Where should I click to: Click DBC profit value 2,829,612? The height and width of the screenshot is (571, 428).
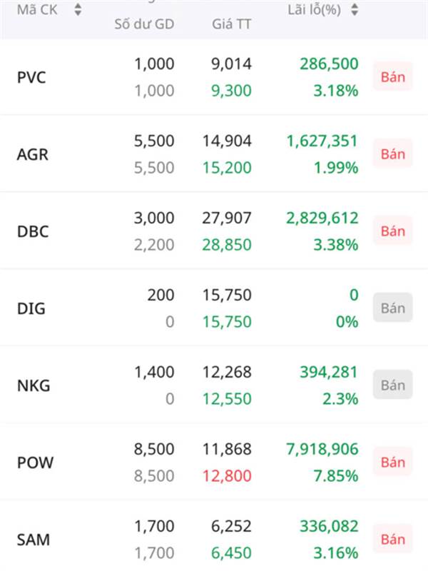[x=322, y=218]
